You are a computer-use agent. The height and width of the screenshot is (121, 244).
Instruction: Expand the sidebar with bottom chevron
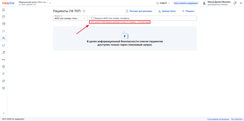(x=4, y=113)
